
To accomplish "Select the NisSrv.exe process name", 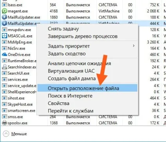I will click(16, 48).
